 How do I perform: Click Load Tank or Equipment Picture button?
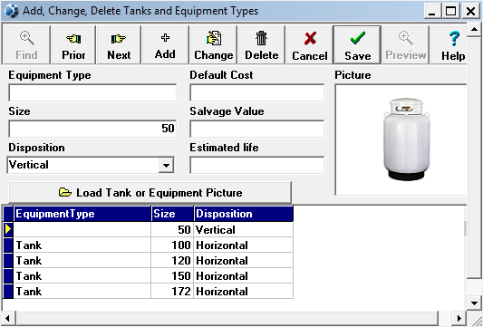pyautogui.click(x=150, y=193)
